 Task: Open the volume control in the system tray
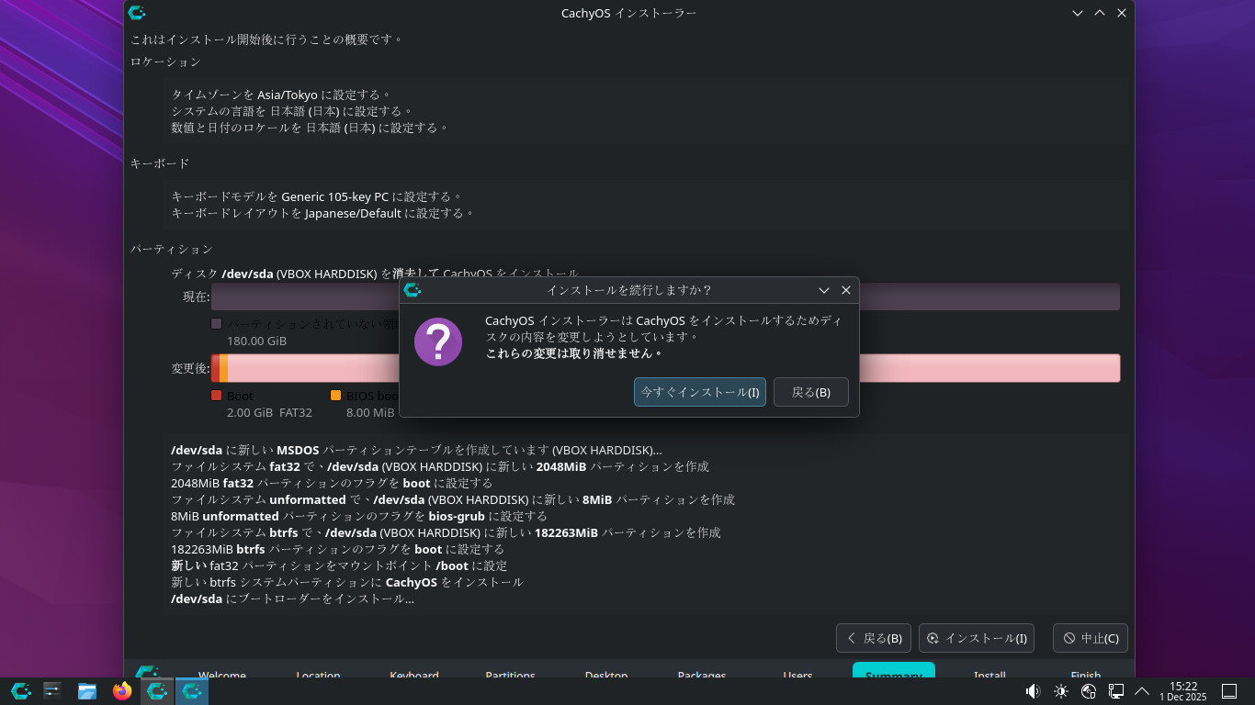pos(1033,691)
